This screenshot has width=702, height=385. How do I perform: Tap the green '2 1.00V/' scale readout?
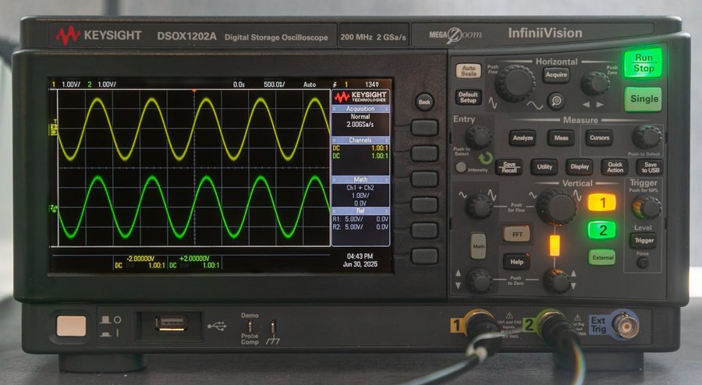(x=101, y=84)
